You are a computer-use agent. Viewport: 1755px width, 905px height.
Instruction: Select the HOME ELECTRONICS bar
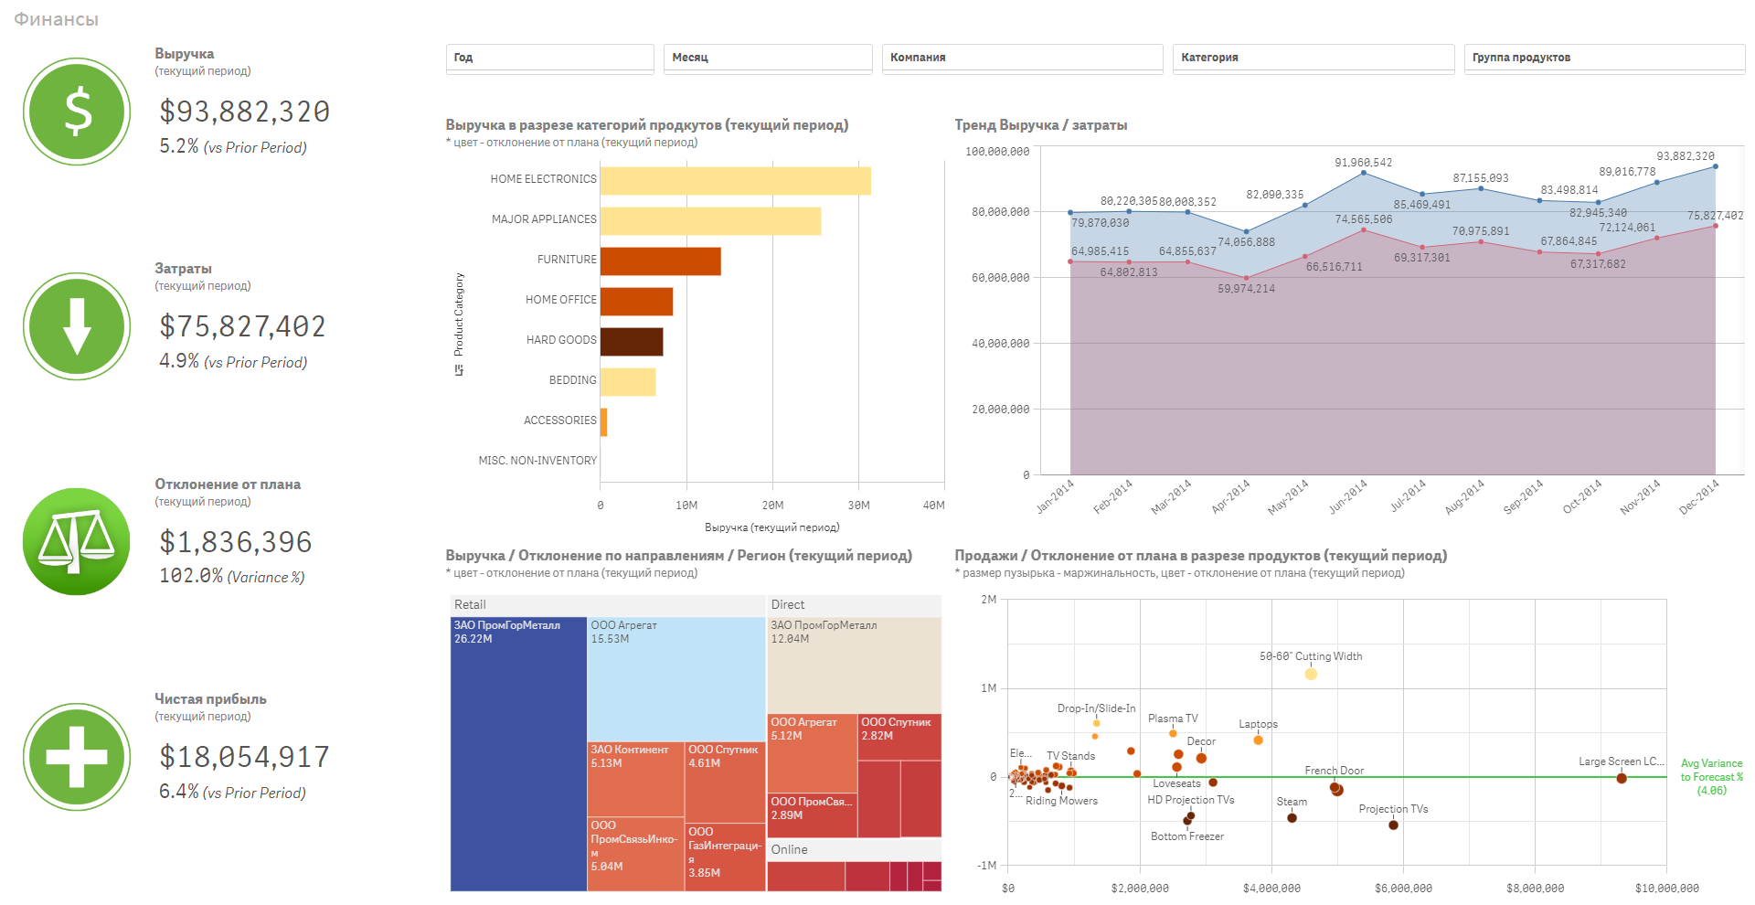pos(736,180)
